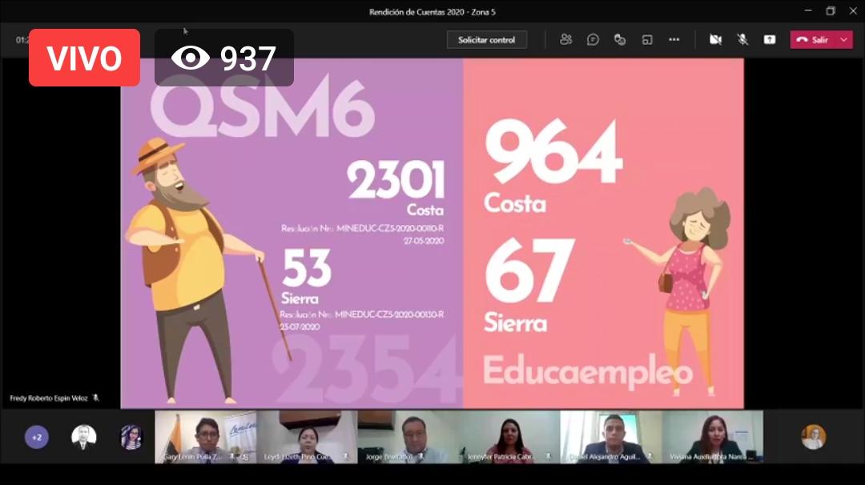
Task: Open the more actions ellipsis menu
Action: click(x=674, y=40)
